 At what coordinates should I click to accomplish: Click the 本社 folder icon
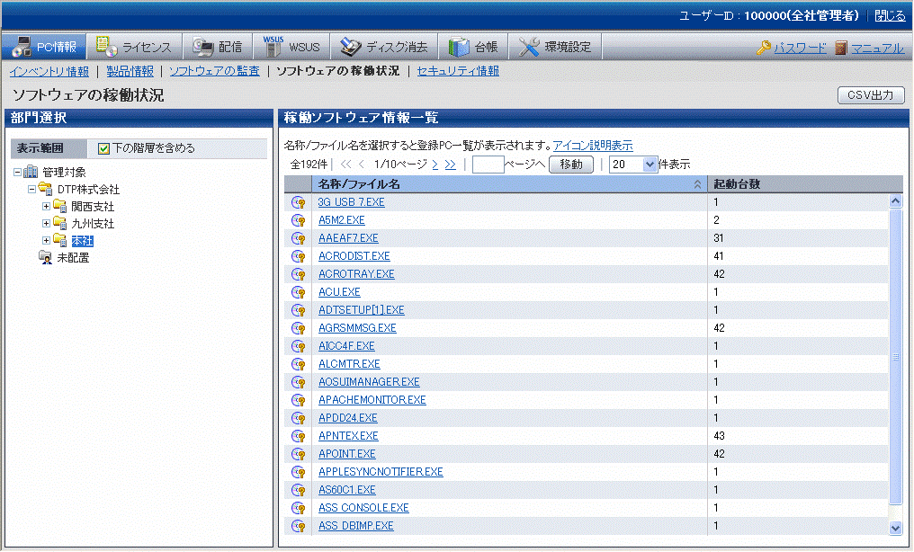click(60, 241)
